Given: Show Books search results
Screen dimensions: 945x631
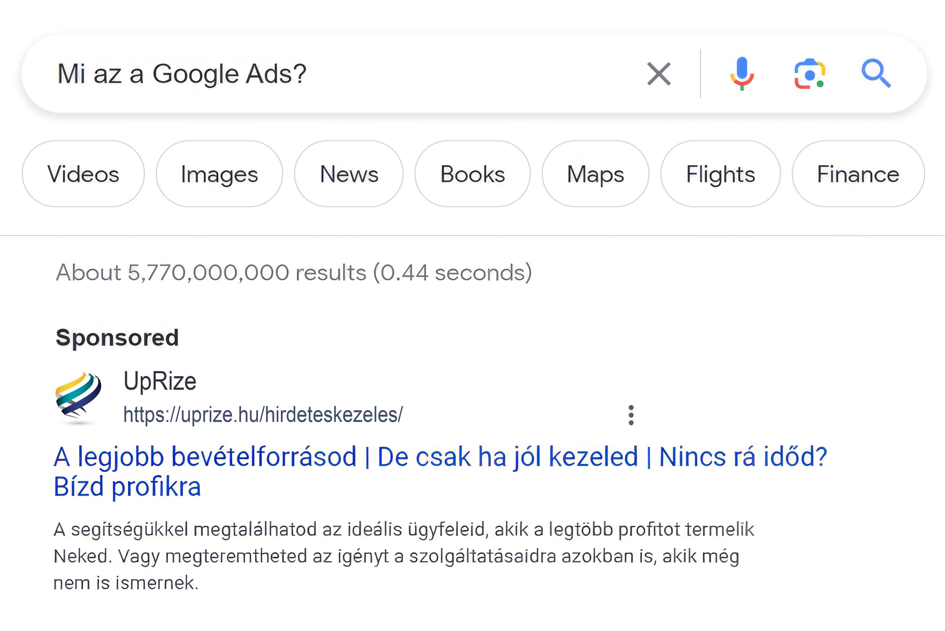Looking at the screenshot, I should 472,174.
